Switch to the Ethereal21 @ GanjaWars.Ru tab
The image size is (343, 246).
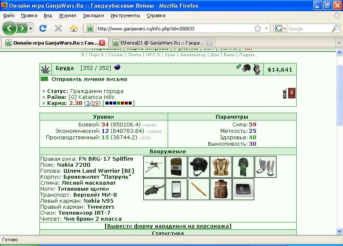tap(162, 42)
